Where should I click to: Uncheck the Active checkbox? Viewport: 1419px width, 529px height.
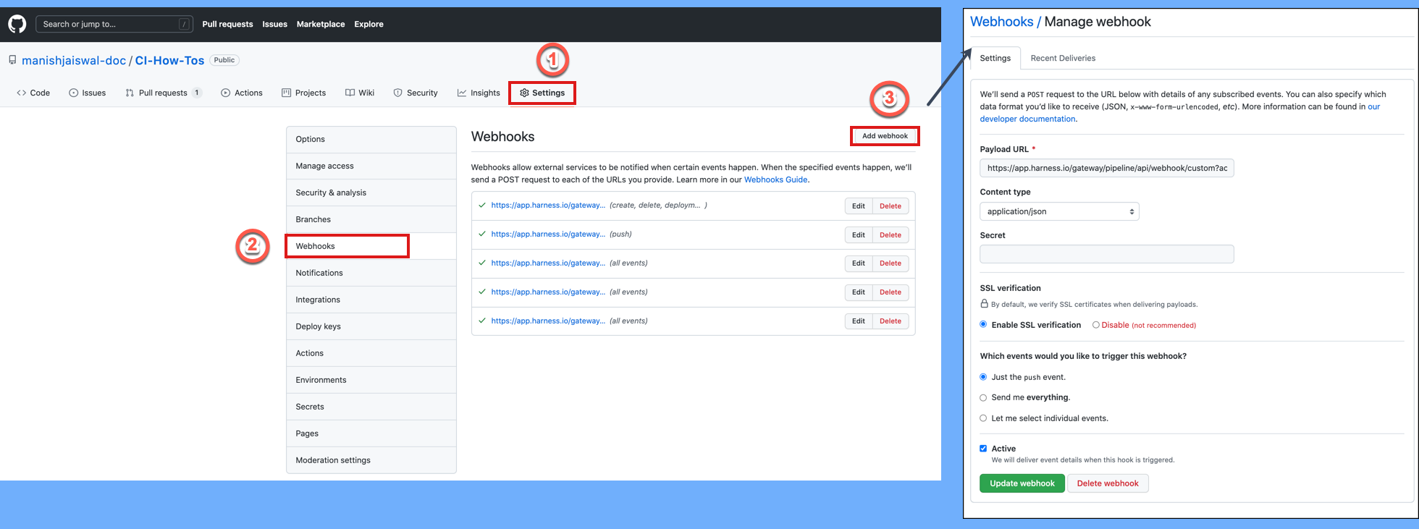click(x=983, y=449)
